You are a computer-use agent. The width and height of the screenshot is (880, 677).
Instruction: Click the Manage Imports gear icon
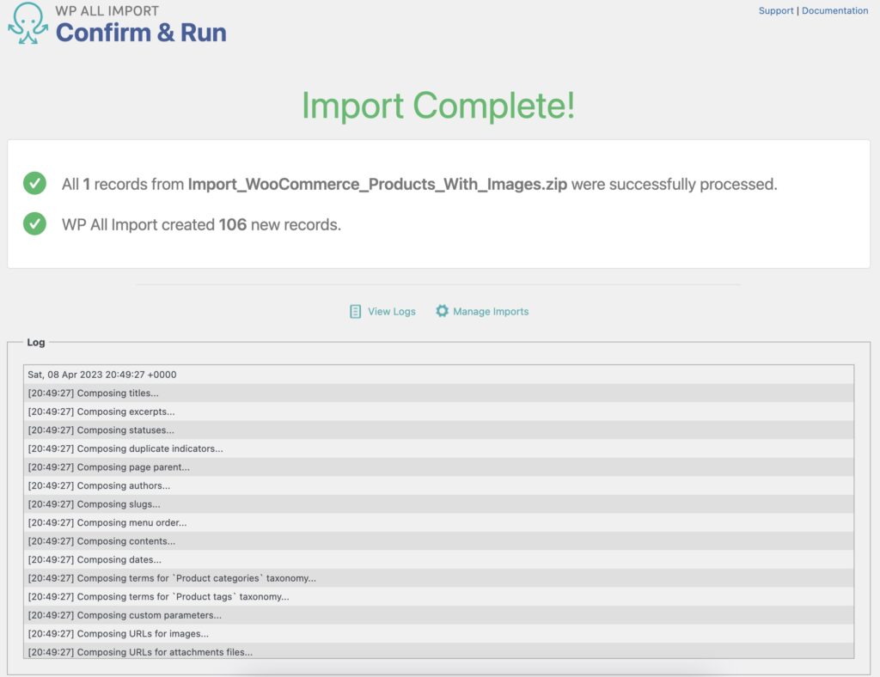click(443, 311)
